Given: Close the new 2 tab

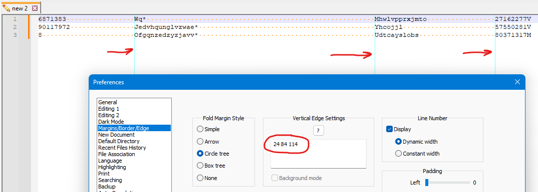Looking at the screenshot, I should coord(34,8).
